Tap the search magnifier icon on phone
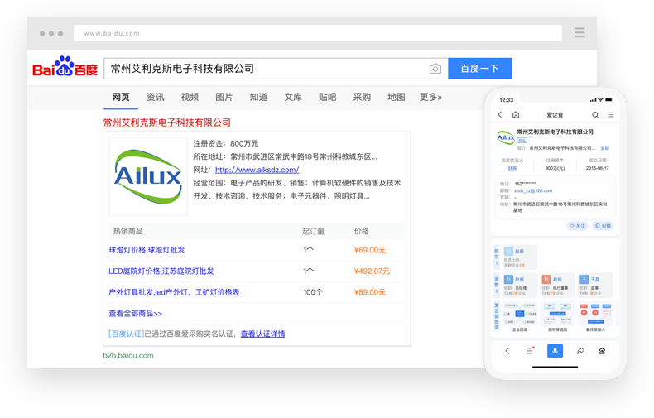Image resolution: width=654 pixels, height=418 pixels. 594,115
